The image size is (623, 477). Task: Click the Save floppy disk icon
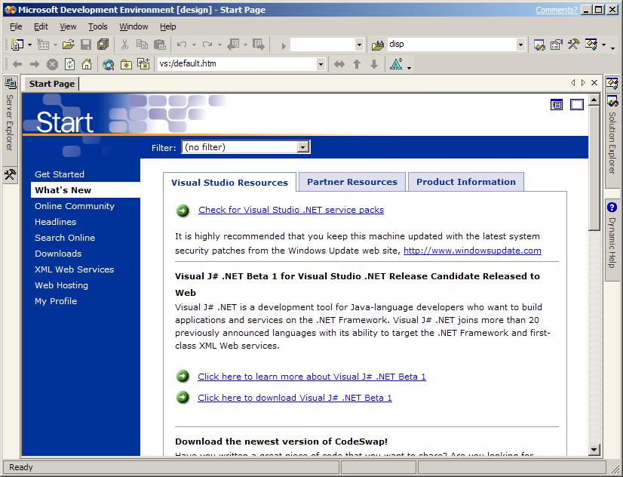pyautogui.click(x=86, y=45)
